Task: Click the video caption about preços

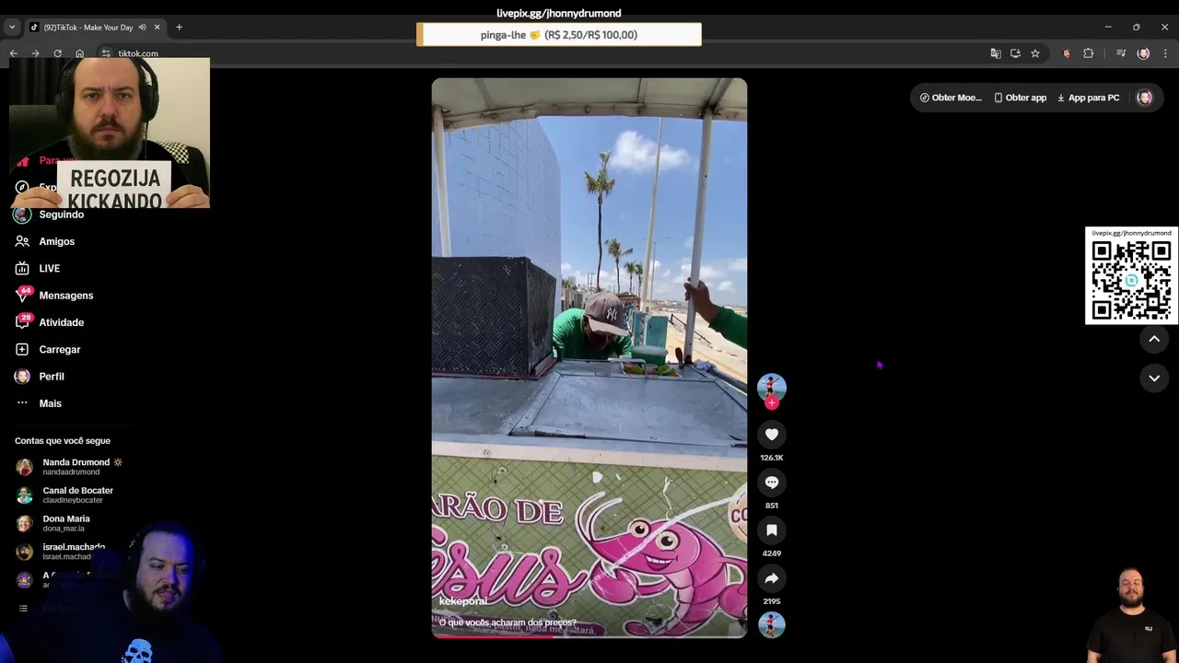Action: click(508, 622)
